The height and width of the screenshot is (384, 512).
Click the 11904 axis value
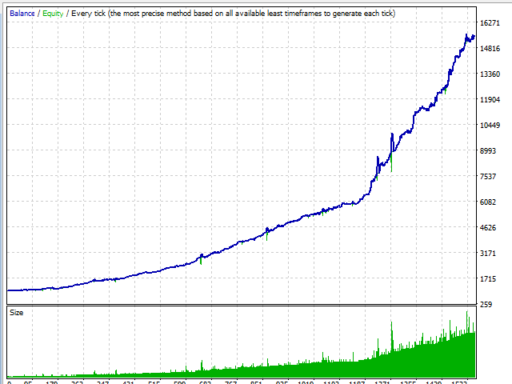point(490,99)
